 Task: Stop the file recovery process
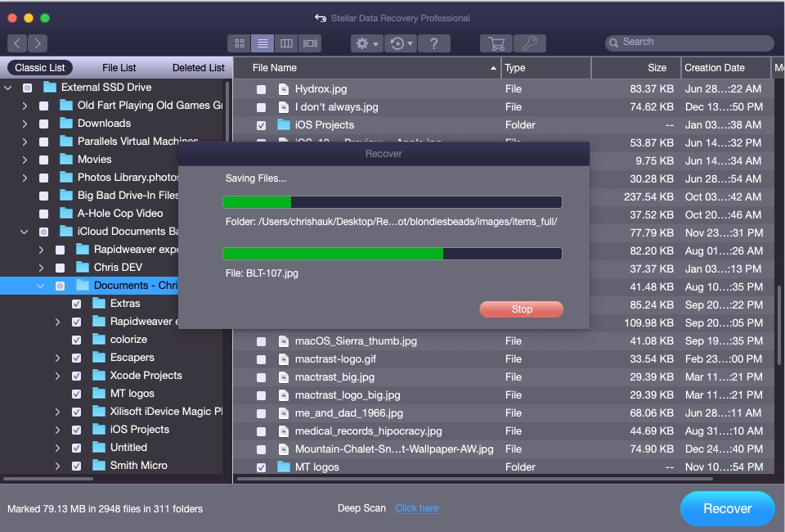[x=521, y=309]
